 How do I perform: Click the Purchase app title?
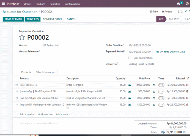coord(13,4)
